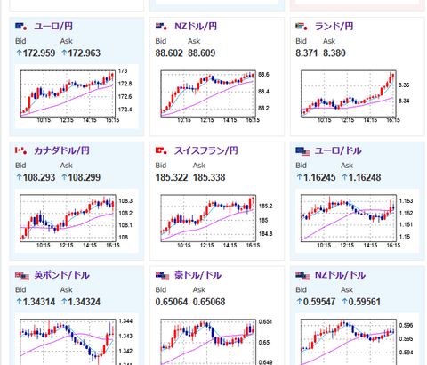The width and height of the screenshot is (427, 365).
Task: Click the Canadian dollar/Yen flag icon
Action: 21,150
